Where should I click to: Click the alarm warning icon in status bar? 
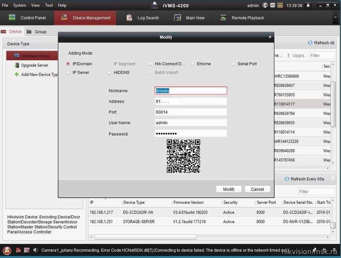tap(7, 250)
